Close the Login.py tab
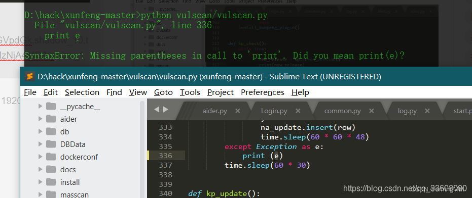This screenshot has width=472, height=198. tap(298, 111)
